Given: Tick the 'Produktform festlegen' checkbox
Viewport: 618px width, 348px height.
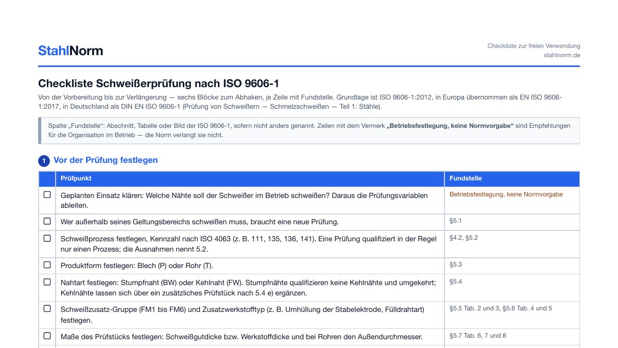Looking at the screenshot, I should (47, 265).
